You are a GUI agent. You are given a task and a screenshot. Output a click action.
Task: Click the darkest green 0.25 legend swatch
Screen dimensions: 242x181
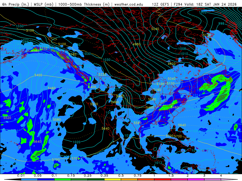tap(96, 179)
